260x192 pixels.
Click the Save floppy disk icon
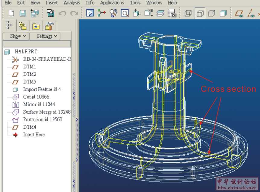click(x=23, y=13)
